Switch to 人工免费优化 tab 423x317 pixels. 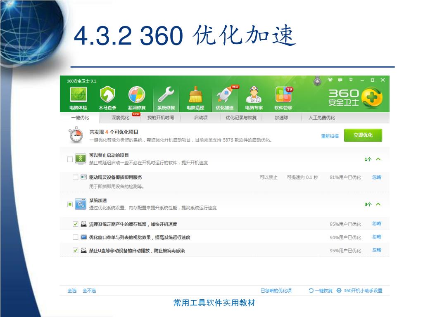coord(321,118)
